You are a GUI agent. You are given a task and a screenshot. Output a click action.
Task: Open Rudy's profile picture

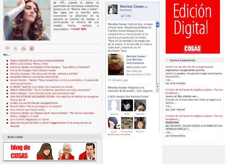[127, 105]
